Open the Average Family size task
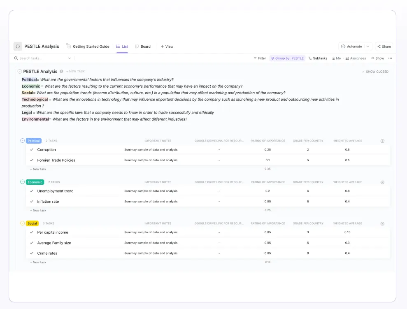Screen dimensions: 407x309 pos(54,243)
